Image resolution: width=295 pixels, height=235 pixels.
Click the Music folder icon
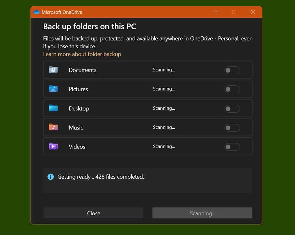[53, 127]
